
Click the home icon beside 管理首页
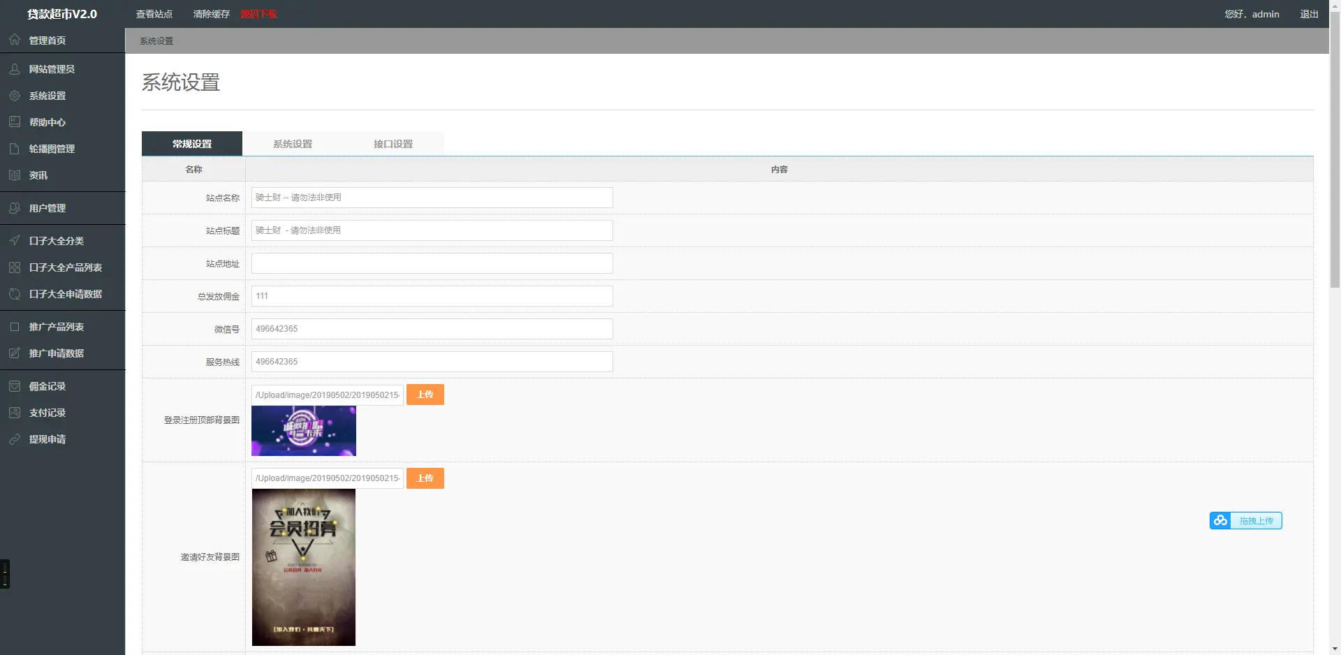[x=15, y=40]
